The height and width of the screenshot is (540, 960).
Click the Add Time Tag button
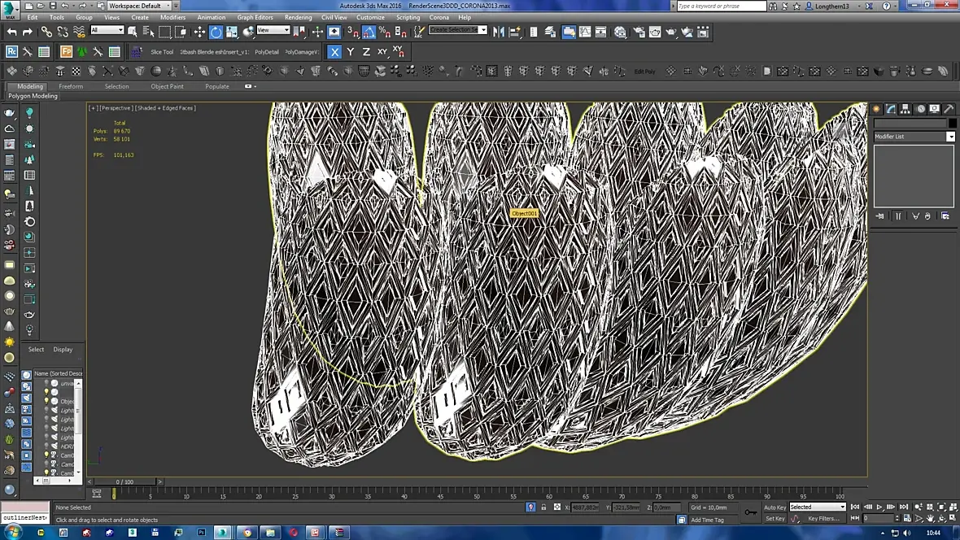click(x=707, y=520)
